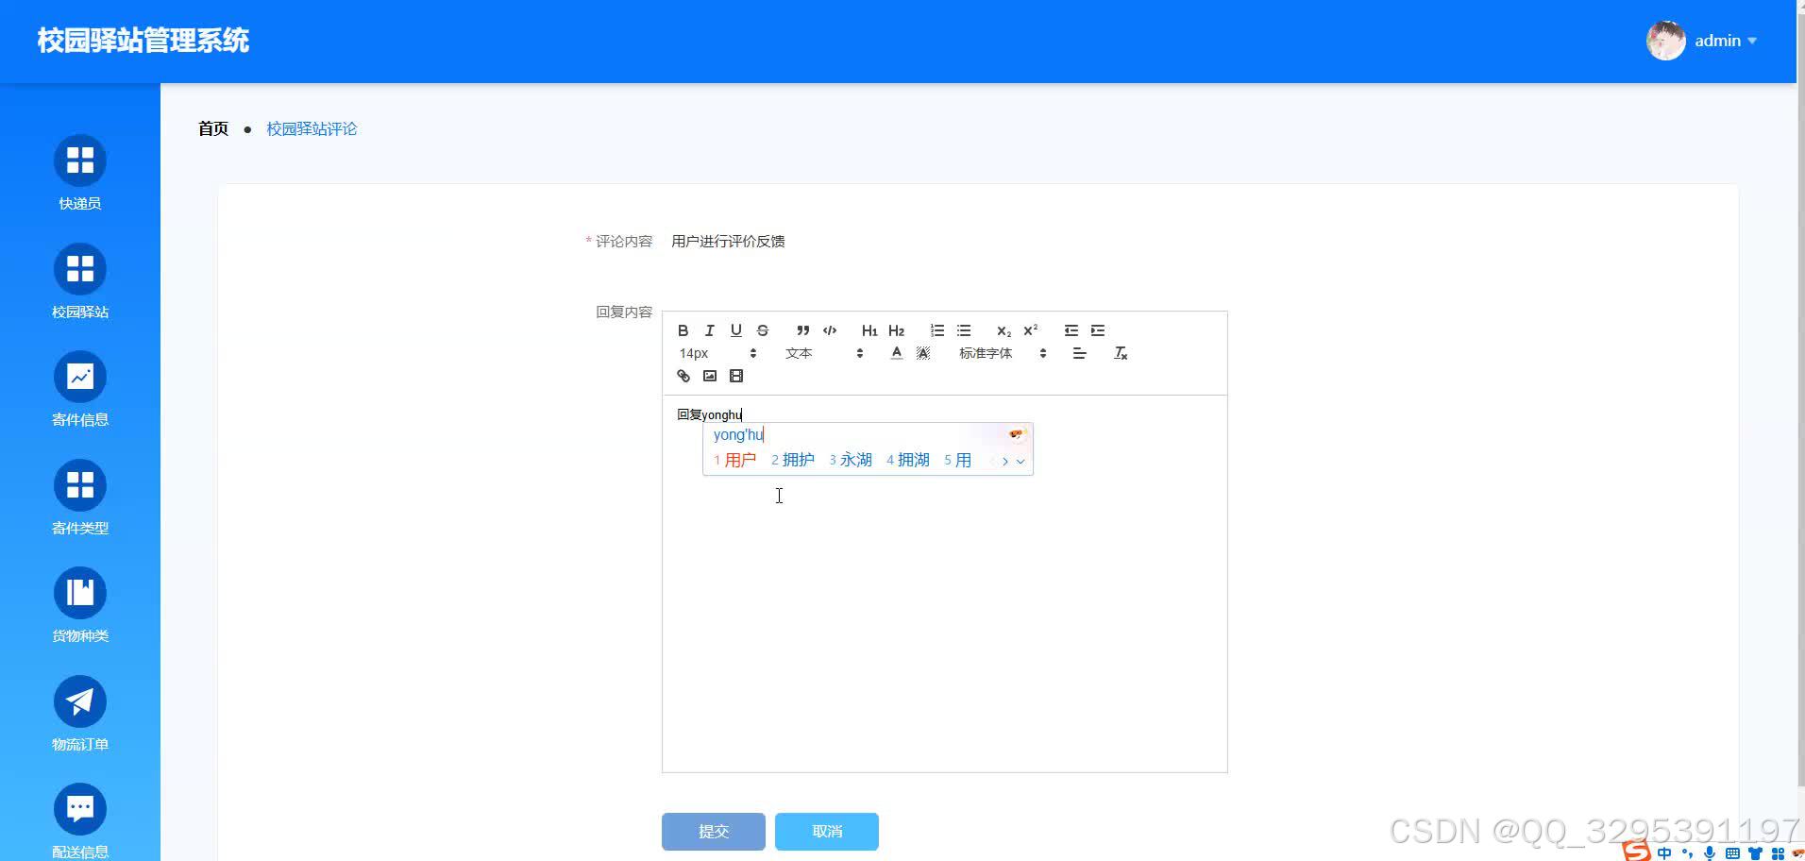
Task: Choose IME candidate 用户
Action: [735, 460]
